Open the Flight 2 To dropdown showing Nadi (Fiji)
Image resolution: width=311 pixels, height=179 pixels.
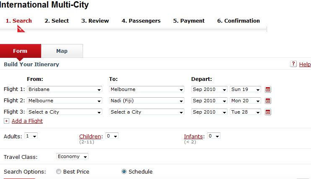click(147, 101)
